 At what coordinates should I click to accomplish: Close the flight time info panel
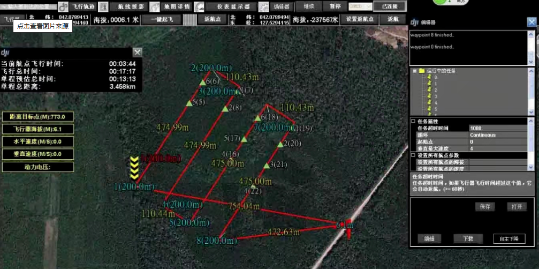pos(138,52)
